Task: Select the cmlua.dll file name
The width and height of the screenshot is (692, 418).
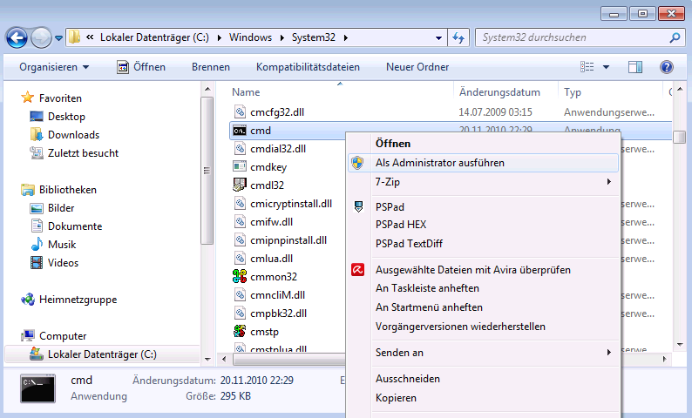Action: pos(271,259)
